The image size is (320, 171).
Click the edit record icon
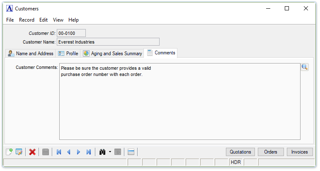pyautogui.click(x=19, y=152)
